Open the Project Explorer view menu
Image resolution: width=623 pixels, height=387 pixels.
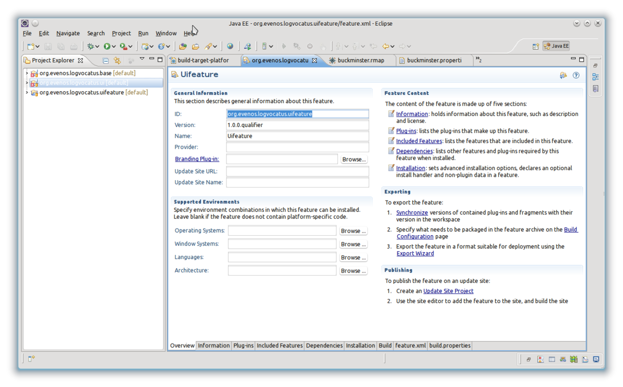coord(142,60)
